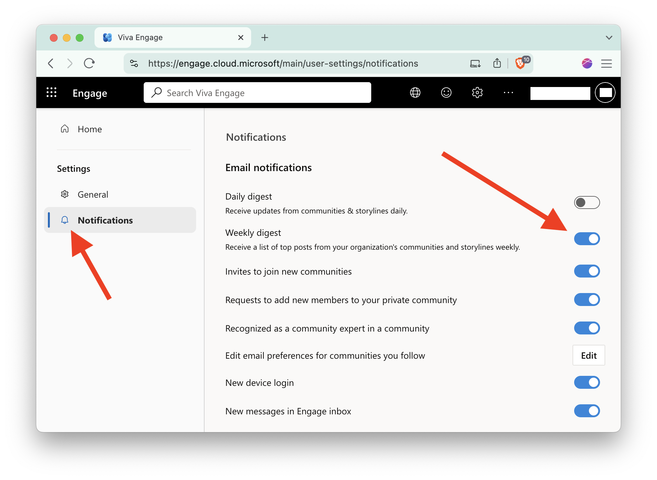This screenshot has height=480, width=657.
Task: Click the globe network icon in header
Action: pos(415,93)
